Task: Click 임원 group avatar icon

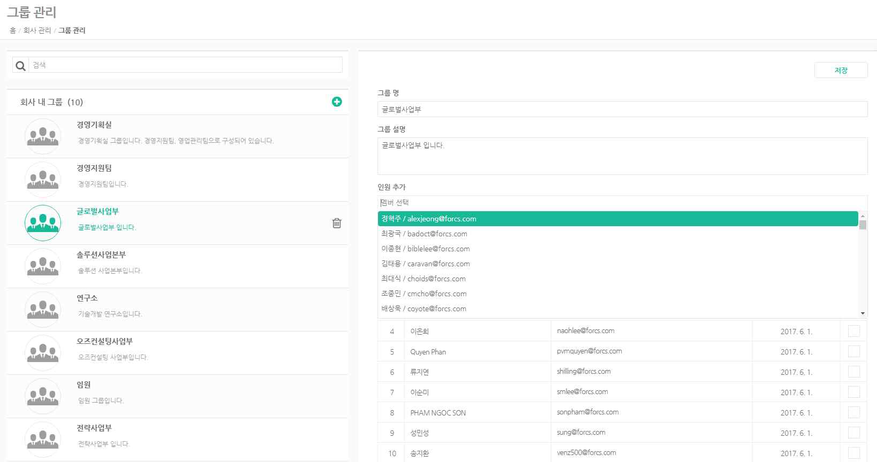Action: [x=43, y=396]
